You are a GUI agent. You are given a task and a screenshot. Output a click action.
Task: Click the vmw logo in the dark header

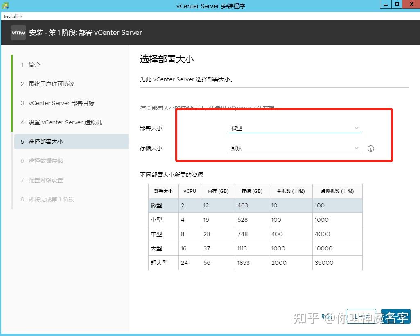pyautogui.click(x=18, y=33)
